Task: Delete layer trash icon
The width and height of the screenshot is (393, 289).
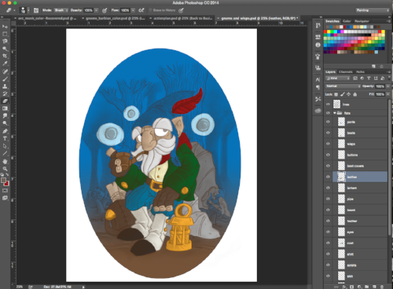Action: (382, 287)
